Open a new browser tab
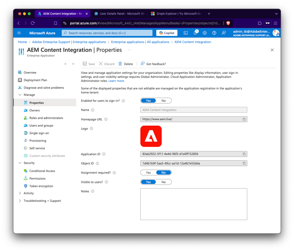294x251 pixels. click(x=209, y=14)
